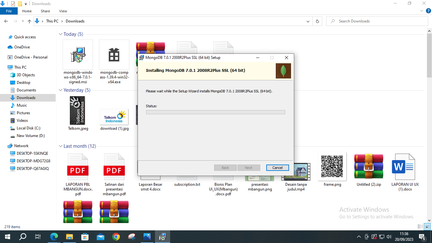This screenshot has width=432, height=243.
Task: Select the Untitled (2).zip archive icon
Action: coord(368,166)
